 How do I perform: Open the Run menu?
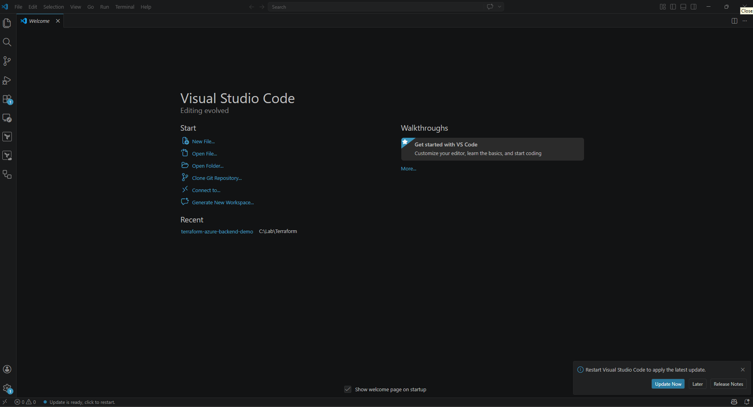click(x=104, y=7)
